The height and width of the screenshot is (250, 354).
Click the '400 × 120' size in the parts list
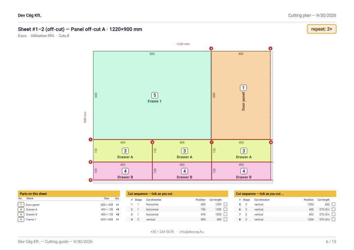[107, 214]
